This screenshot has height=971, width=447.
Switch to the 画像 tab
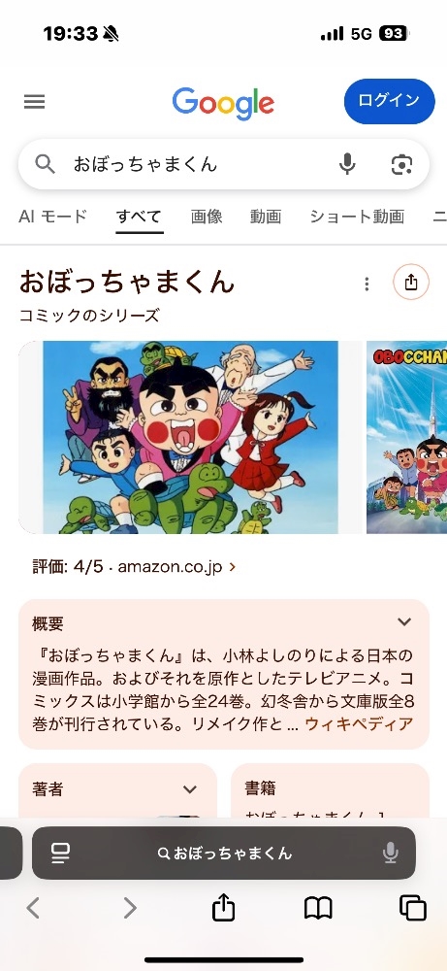point(207,217)
